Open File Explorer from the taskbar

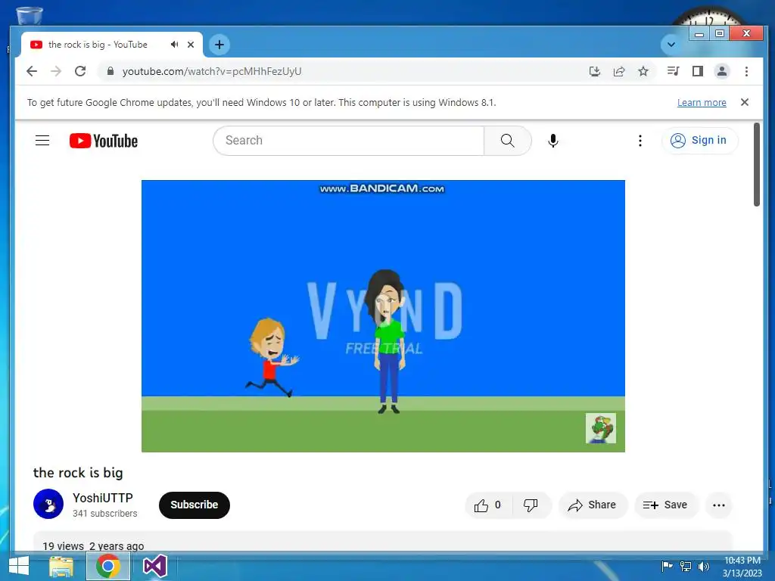[x=61, y=566]
